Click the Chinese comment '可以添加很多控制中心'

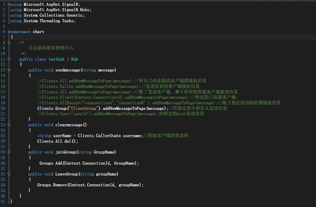click(x=51, y=48)
